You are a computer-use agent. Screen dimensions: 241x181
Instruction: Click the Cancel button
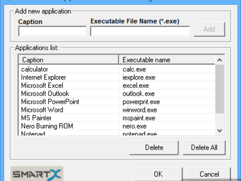(x=209, y=174)
